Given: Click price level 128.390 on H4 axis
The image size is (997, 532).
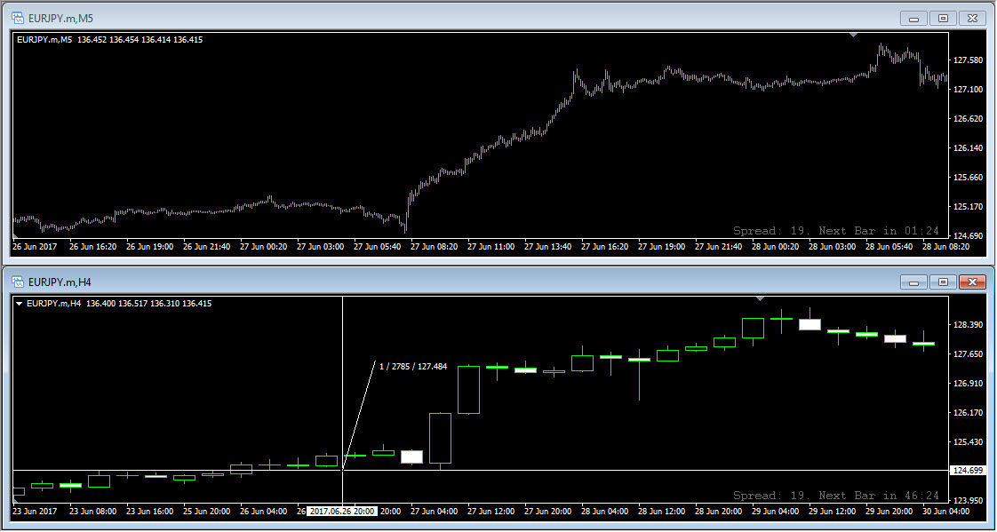Looking at the screenshot, I should 967,325.
